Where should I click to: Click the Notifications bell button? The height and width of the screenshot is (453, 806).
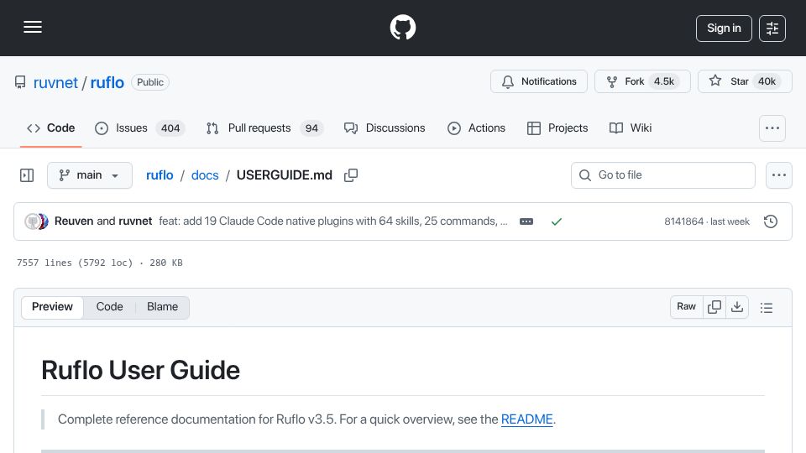click(x=539, y=81)
